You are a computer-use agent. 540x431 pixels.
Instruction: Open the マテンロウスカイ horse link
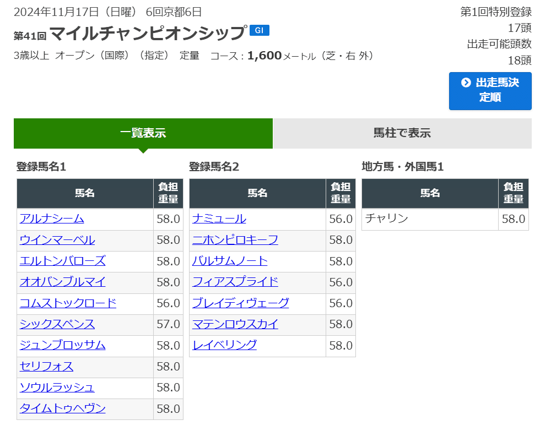pyautogui.click(x=235, y=324)
